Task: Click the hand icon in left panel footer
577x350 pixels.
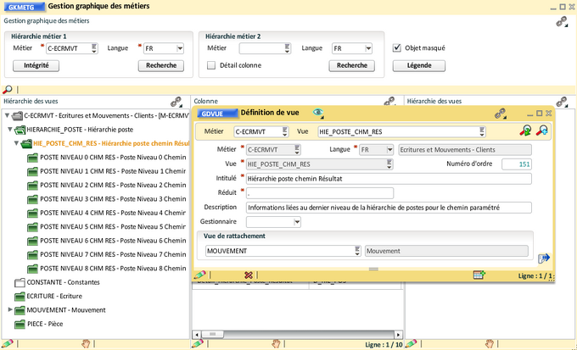Action: (x=85, y=343)
